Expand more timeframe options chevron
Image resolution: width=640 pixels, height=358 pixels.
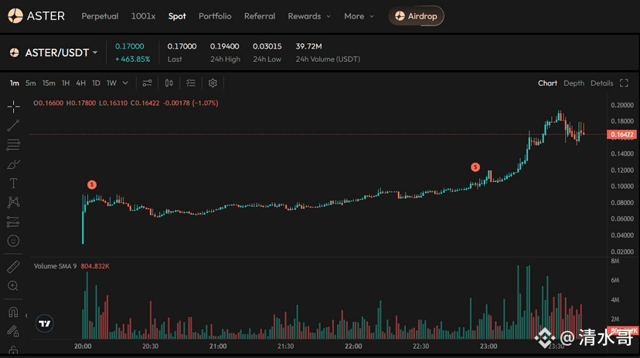coord(125,83)
